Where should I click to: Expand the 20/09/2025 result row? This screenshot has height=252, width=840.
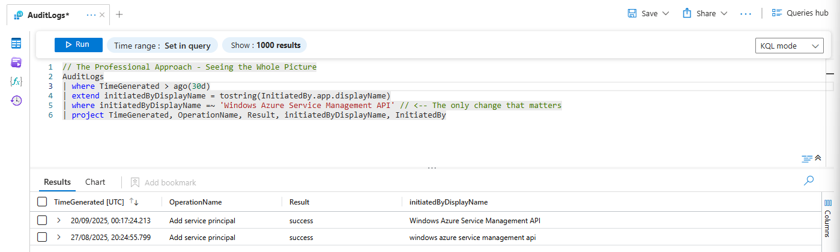click(x=59, y=220)
